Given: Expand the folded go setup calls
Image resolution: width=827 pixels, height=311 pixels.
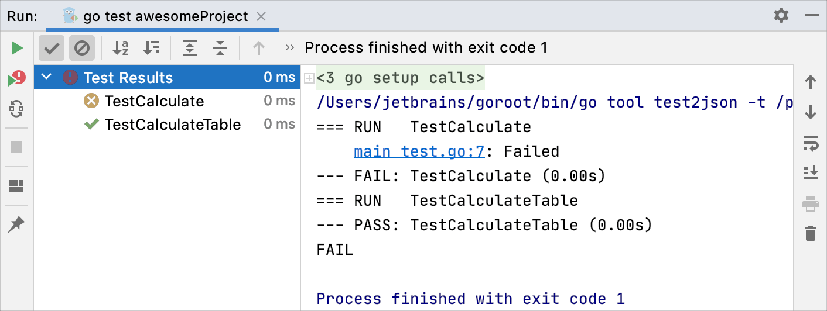Looking at the screenshot, I should pos(310,78).
